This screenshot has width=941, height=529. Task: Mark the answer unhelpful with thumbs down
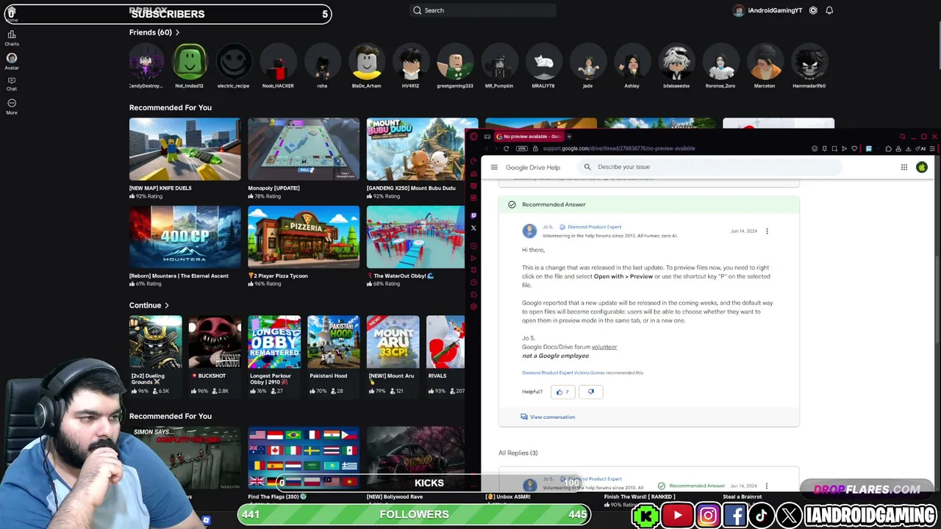point(591,392)
